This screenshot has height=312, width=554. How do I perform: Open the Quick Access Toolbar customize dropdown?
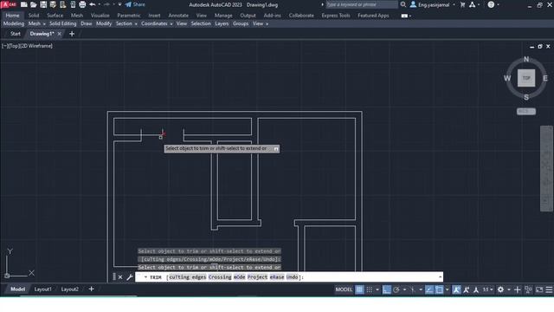point(119,4)
